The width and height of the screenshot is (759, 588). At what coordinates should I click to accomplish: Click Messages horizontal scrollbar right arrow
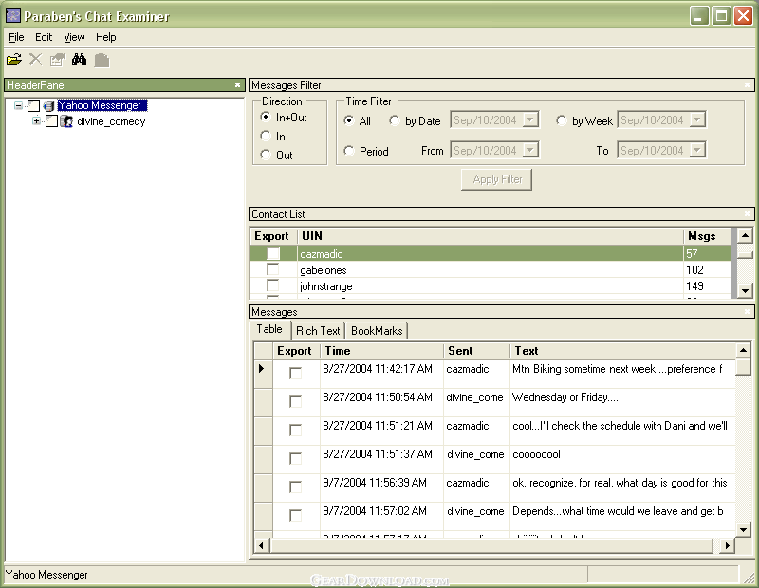point(727,545)
